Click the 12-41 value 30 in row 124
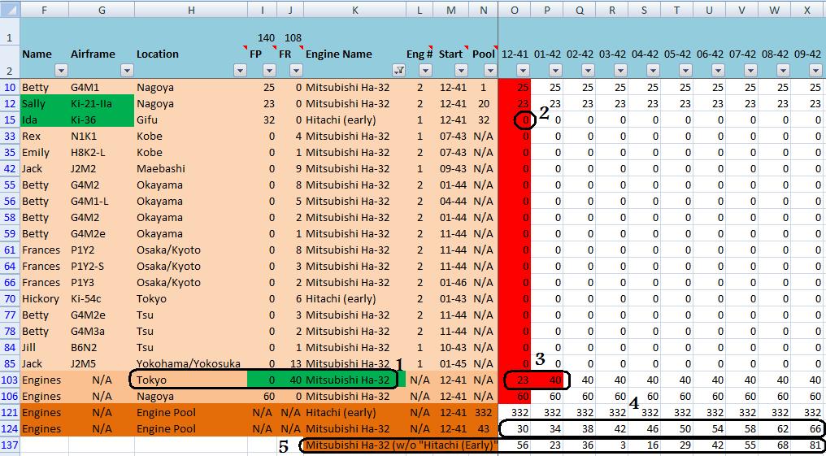 coord(514,428)
